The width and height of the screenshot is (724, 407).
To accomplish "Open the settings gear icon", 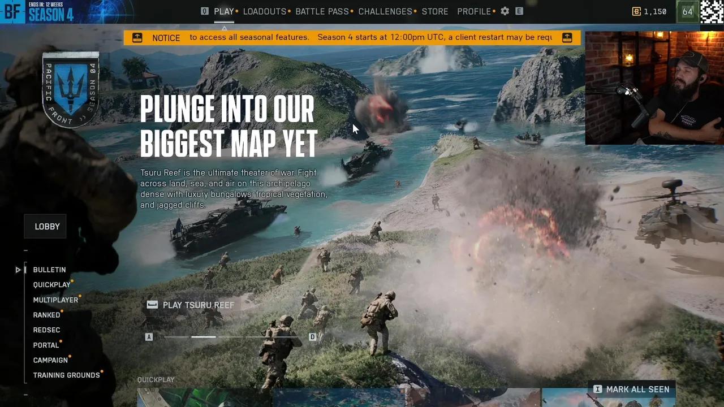I will tap(505, 11).
